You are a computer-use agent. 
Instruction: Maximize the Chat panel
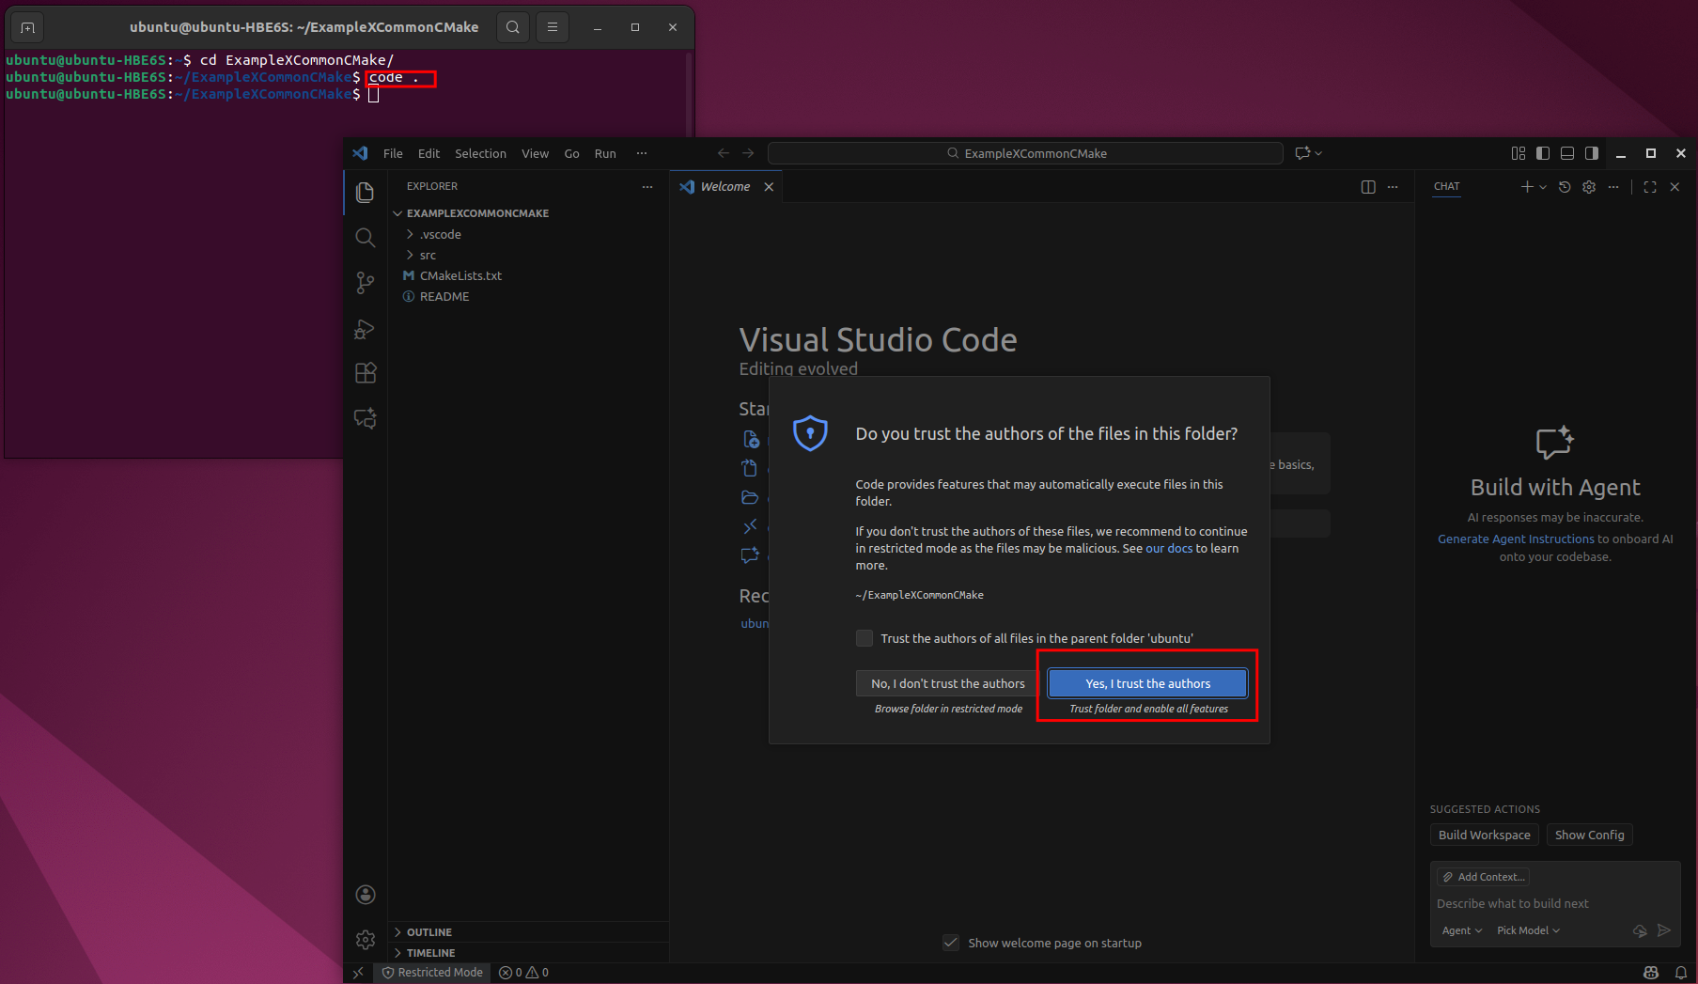point(1650,187)
